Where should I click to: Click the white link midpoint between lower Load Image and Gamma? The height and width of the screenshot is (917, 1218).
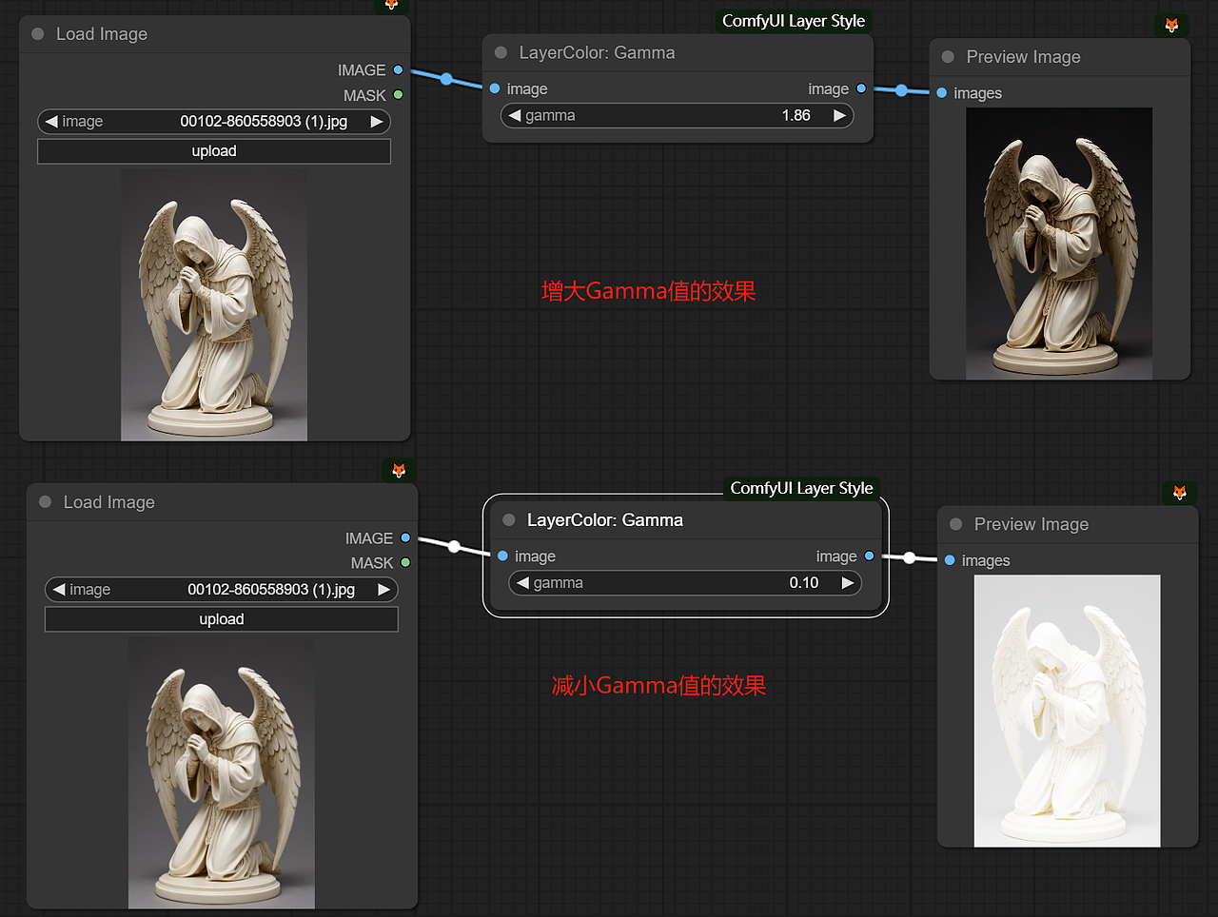click(454, 547)
